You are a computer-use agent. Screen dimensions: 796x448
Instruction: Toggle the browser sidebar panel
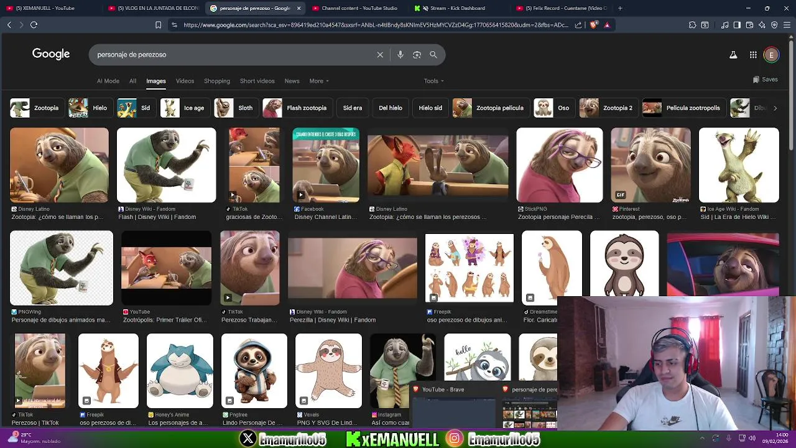coord(737,25)
